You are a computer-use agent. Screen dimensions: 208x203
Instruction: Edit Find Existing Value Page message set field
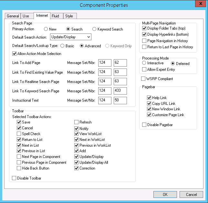tap(105, 72)
